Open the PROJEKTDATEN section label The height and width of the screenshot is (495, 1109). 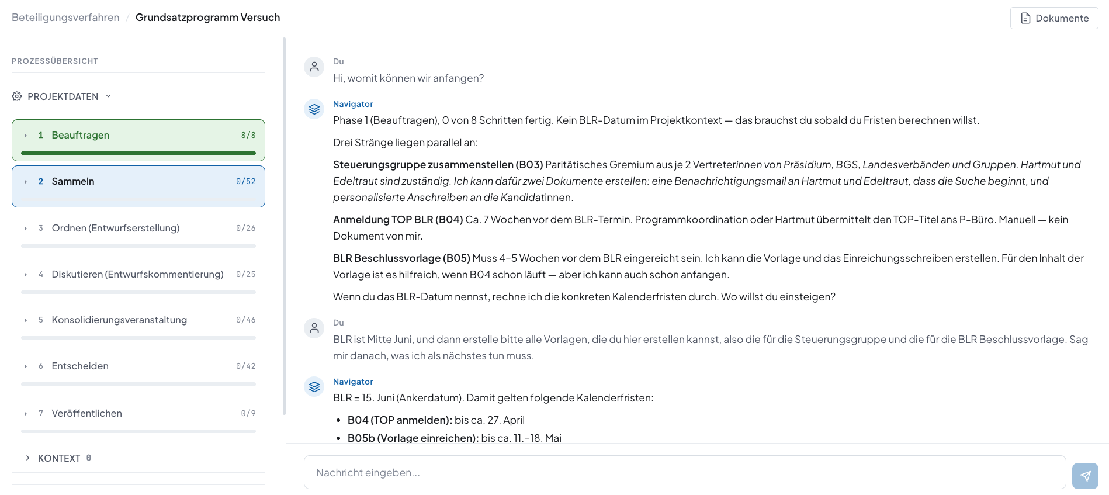coord(63,96)
